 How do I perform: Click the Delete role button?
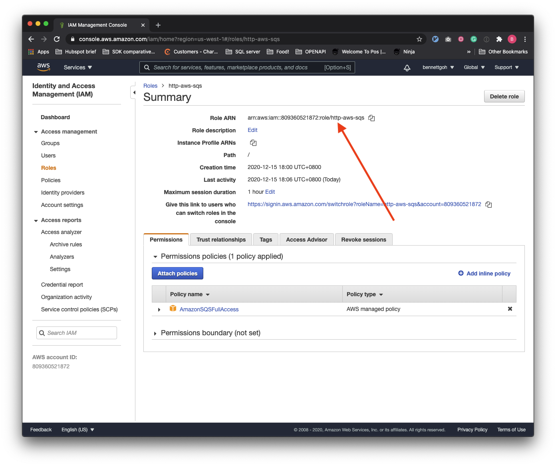click(504, 96)
